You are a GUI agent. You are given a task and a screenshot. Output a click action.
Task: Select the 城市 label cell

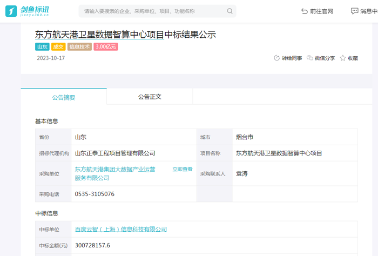(x=214, y=137)
